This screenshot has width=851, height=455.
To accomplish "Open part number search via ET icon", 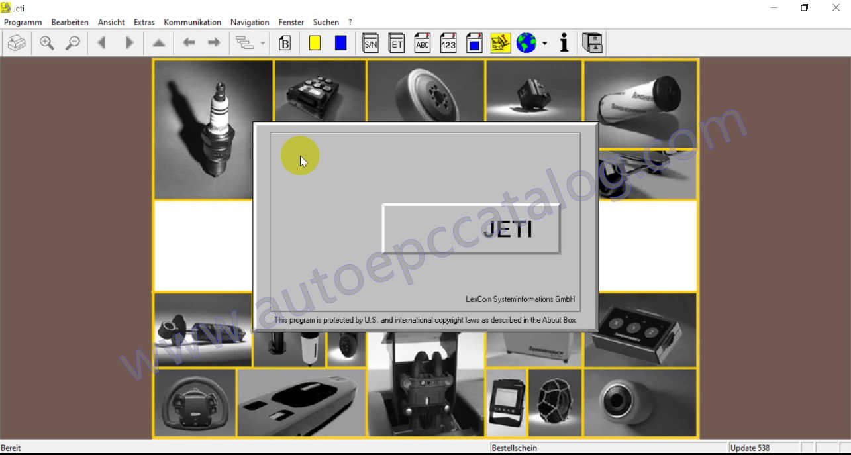I will point(396,42).
